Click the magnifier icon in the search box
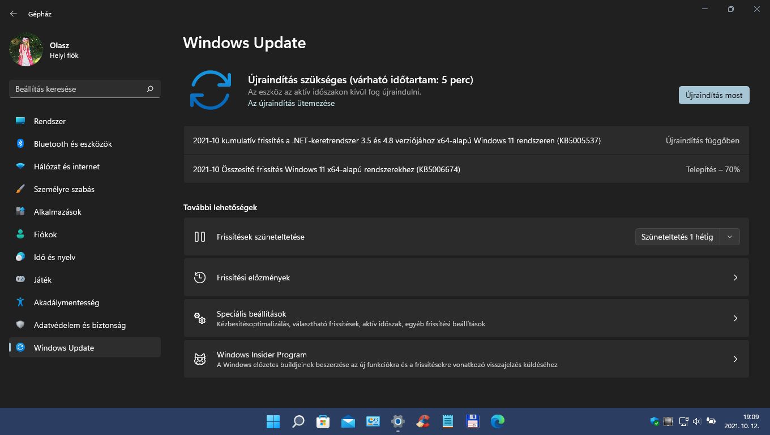 tap(150, 89)
